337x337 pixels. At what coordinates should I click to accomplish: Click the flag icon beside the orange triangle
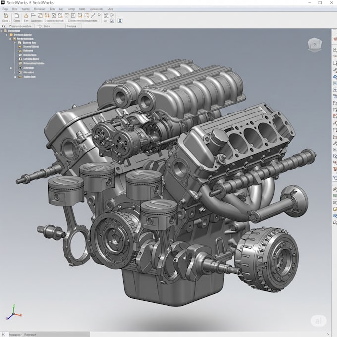[x=34, y=16]
